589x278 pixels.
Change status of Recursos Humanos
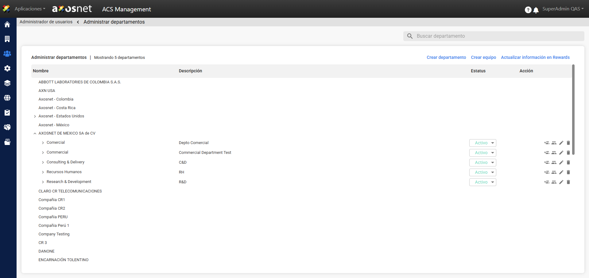pos(483,172)
